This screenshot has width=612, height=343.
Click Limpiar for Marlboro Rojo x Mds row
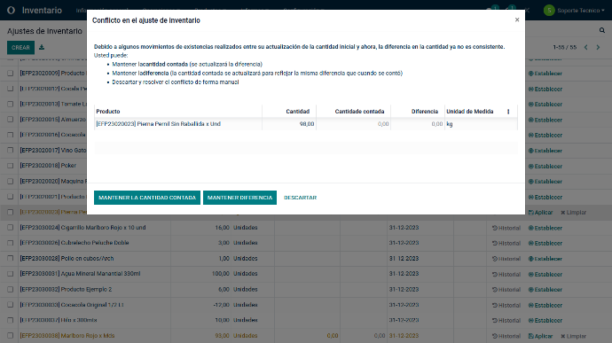[573, 336]
